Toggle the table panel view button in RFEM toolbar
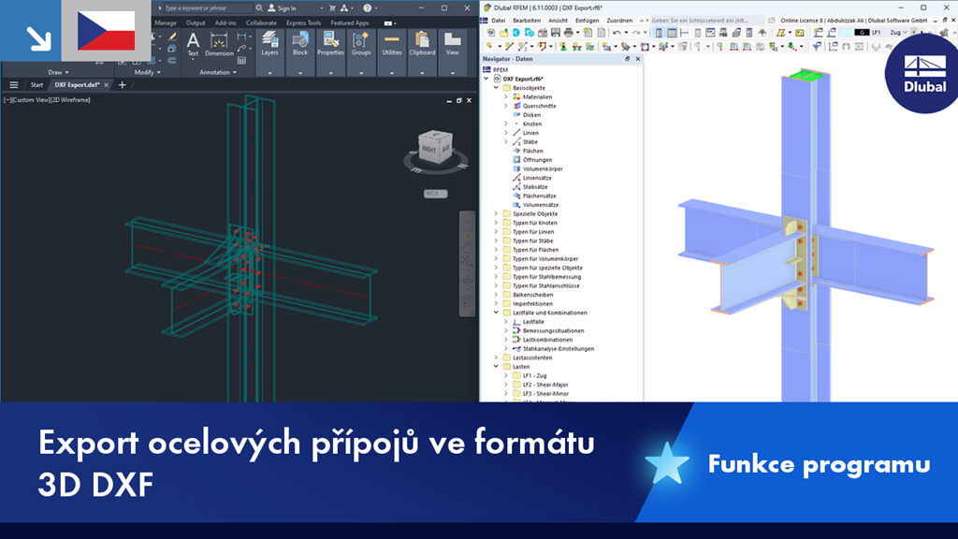 [672, 33]
